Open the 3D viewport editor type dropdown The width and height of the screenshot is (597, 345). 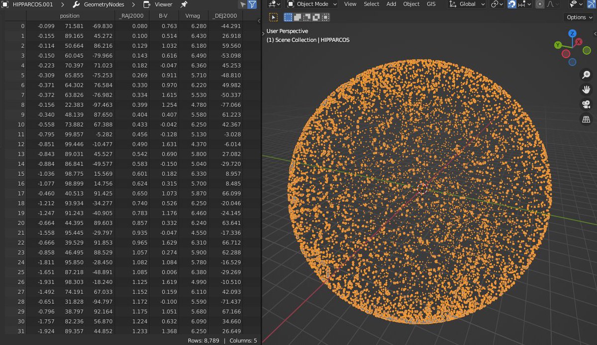click(x=275, y=4)
